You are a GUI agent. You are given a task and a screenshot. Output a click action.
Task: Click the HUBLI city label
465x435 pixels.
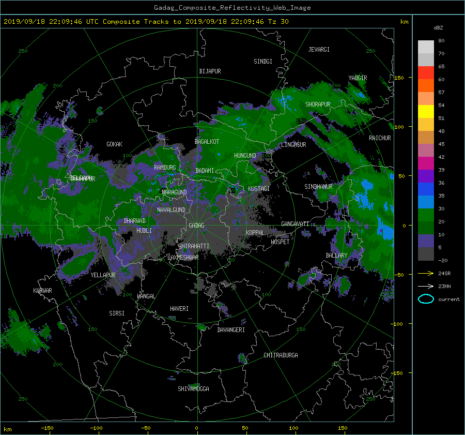(x=144, y=231)
